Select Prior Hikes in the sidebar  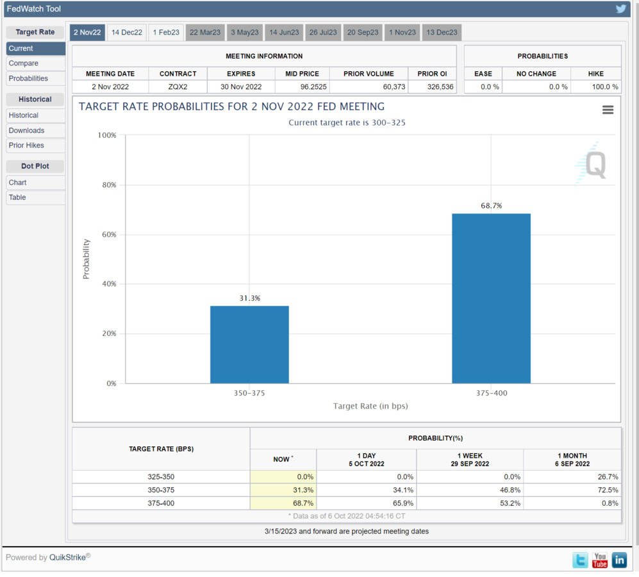coord(26,146)
